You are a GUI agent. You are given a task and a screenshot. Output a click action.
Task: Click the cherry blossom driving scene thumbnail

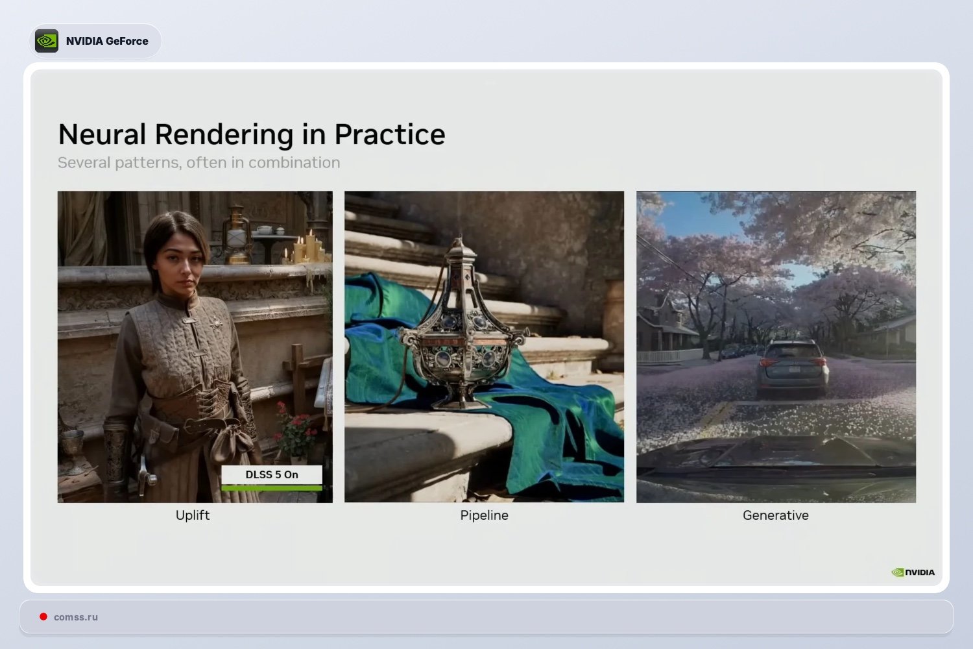pos(776,347)
